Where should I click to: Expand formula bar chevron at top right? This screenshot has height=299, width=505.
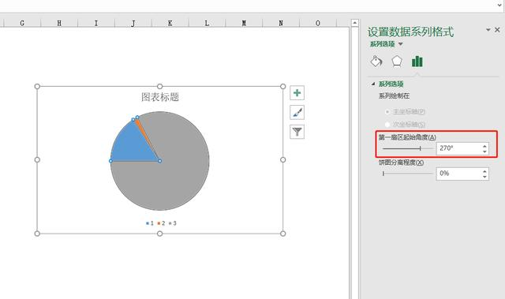[499, 5]
